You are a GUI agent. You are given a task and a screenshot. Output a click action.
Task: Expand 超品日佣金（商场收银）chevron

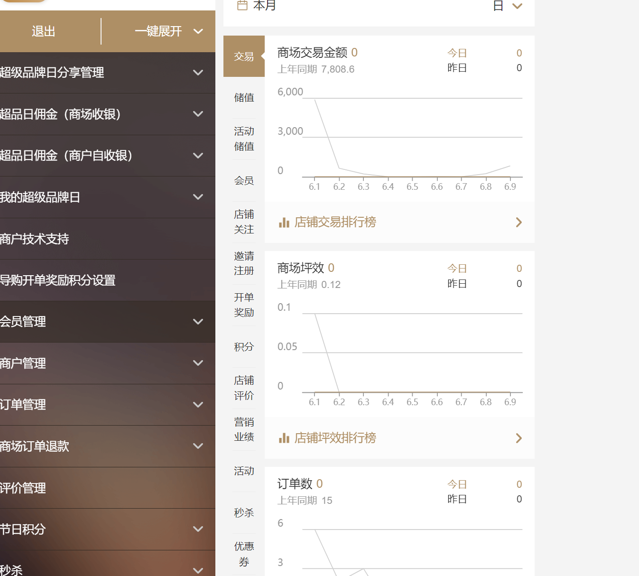198,114
